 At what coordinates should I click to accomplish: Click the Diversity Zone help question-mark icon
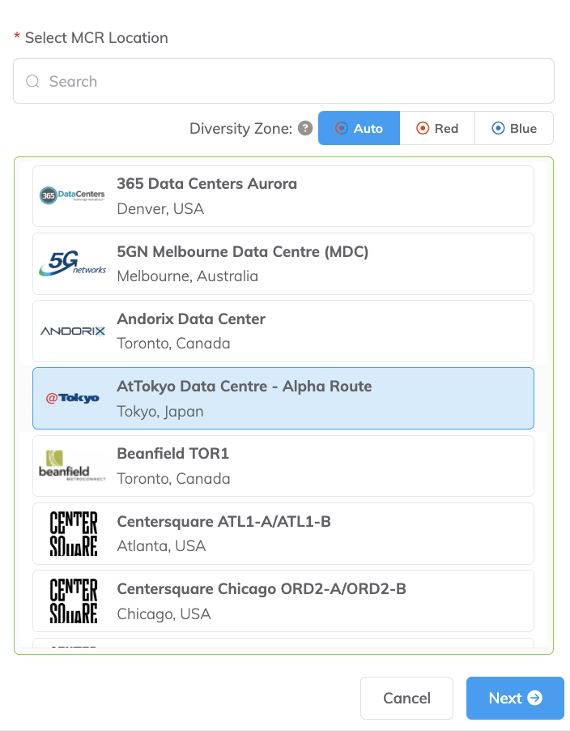coord(305,128)
